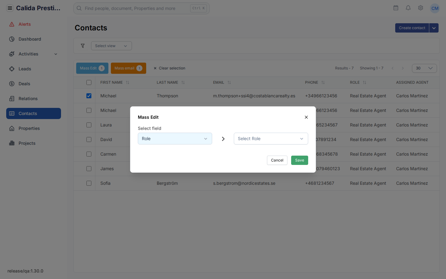Click the global search input field

(142, 8)
